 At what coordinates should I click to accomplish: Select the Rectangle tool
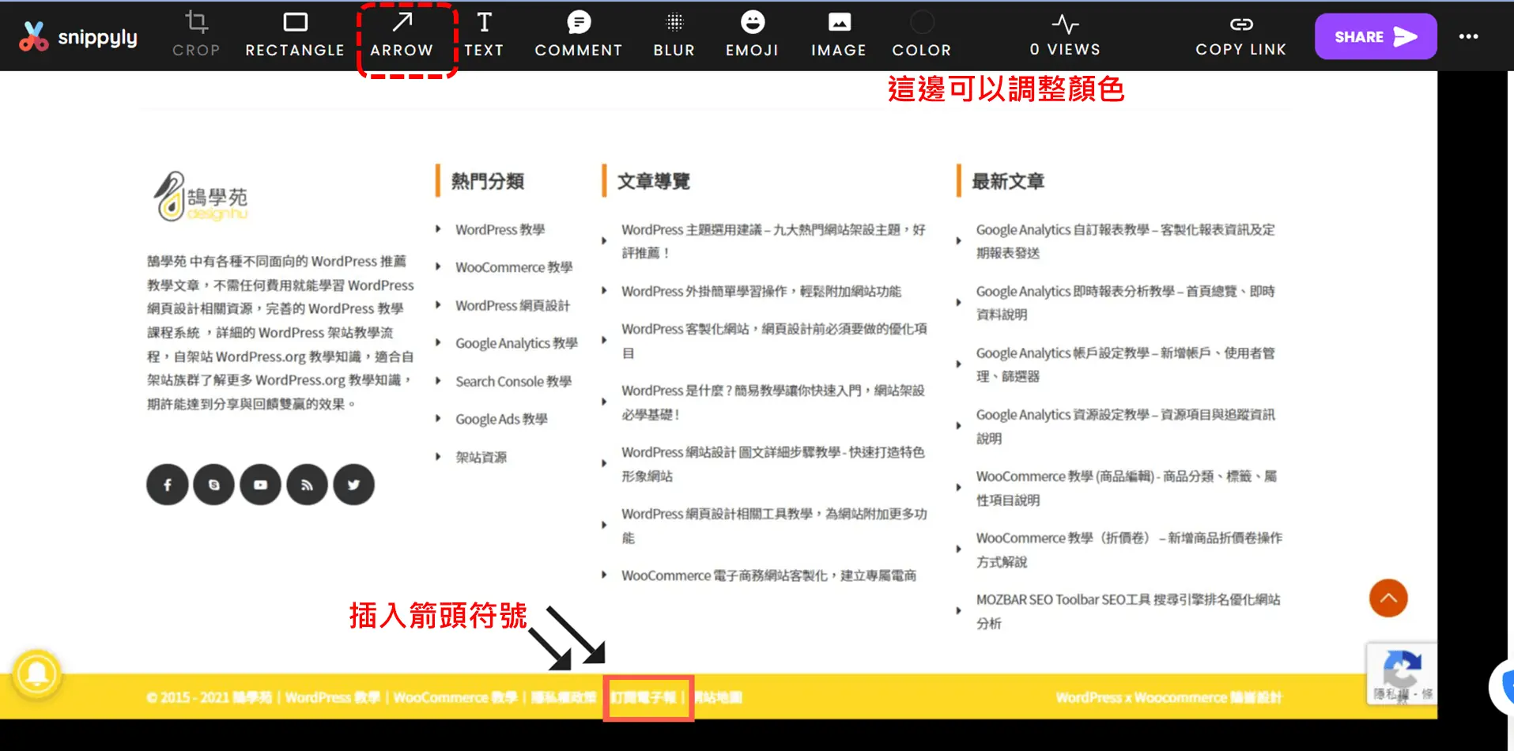click(295, 35)
